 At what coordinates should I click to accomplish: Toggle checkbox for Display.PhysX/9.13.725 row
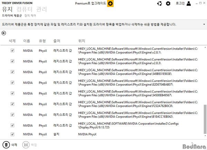(12, 125)
